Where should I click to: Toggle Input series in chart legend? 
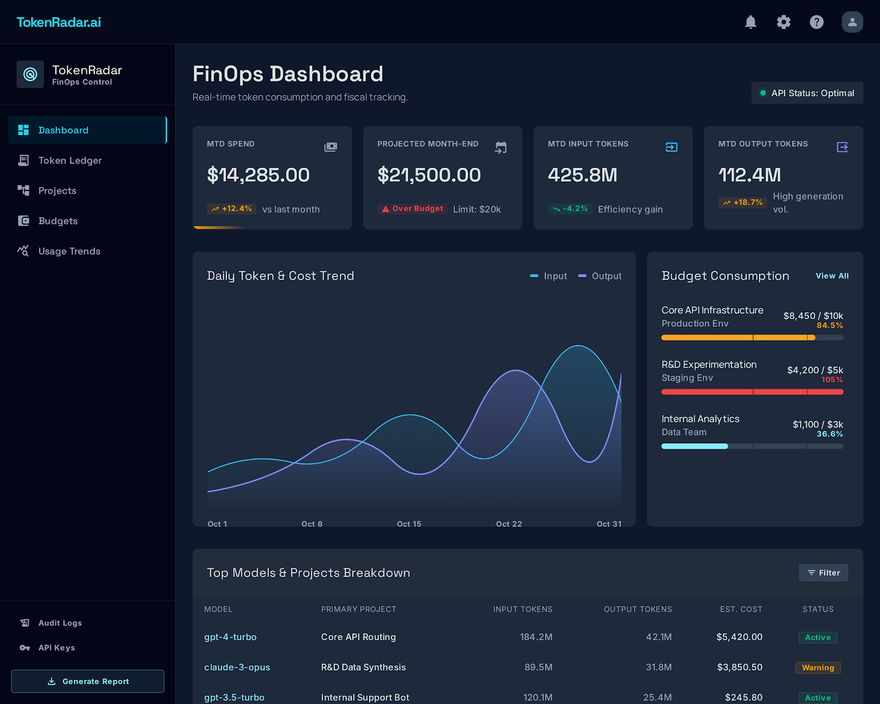coord(548,276)
